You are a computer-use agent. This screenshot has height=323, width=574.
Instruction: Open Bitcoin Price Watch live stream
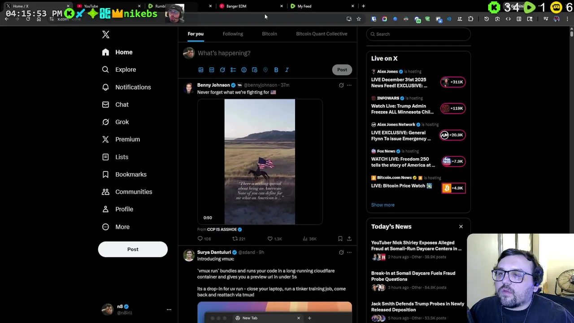tap(401, 186)
